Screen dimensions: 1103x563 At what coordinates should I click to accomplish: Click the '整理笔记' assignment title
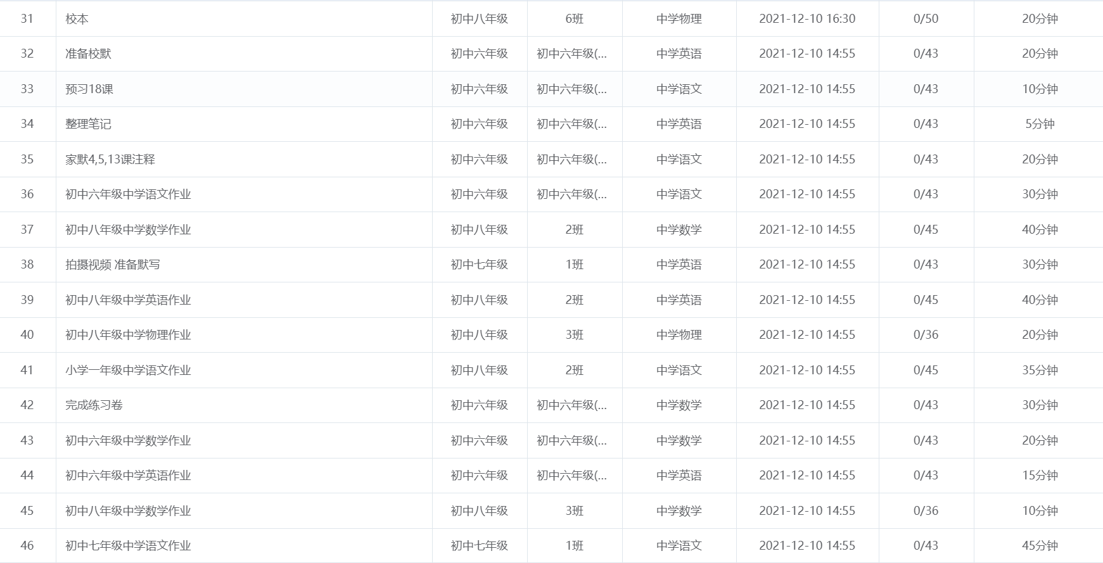click(x=88, y=124)
